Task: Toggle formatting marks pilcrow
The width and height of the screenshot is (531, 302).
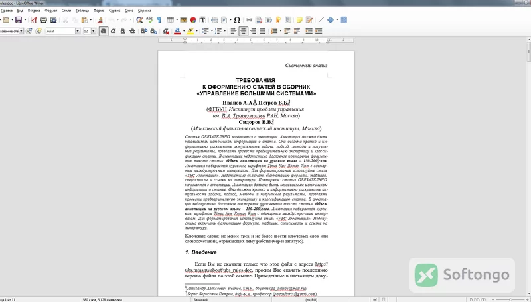Action: 159,20
